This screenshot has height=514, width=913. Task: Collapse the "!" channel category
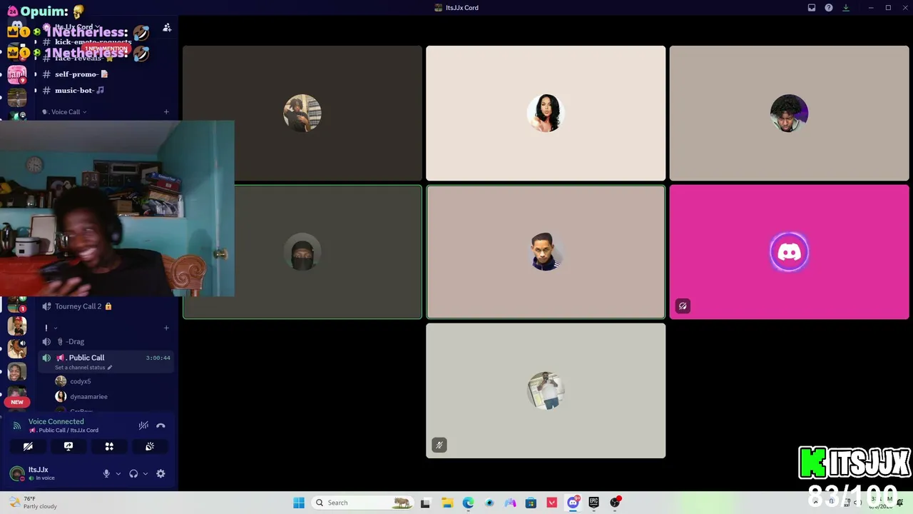50,328
